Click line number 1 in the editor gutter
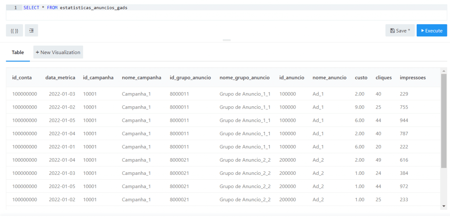The image size is (450, 217). pyautogui.click(x=15, y=8)
